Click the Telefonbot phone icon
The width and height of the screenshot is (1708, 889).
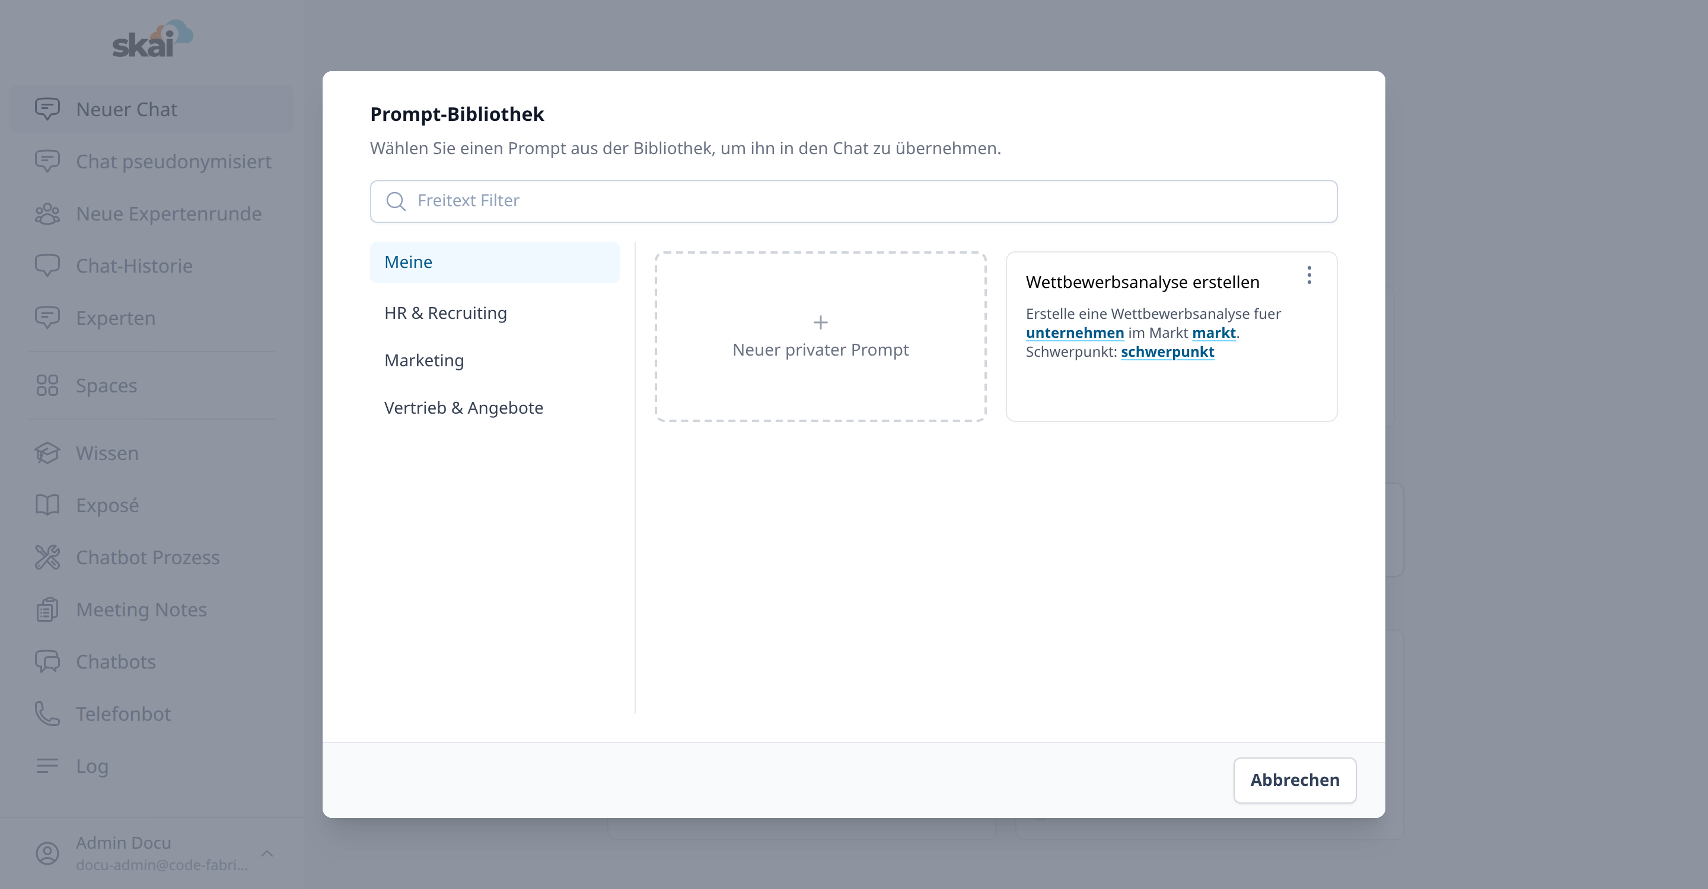47,714
